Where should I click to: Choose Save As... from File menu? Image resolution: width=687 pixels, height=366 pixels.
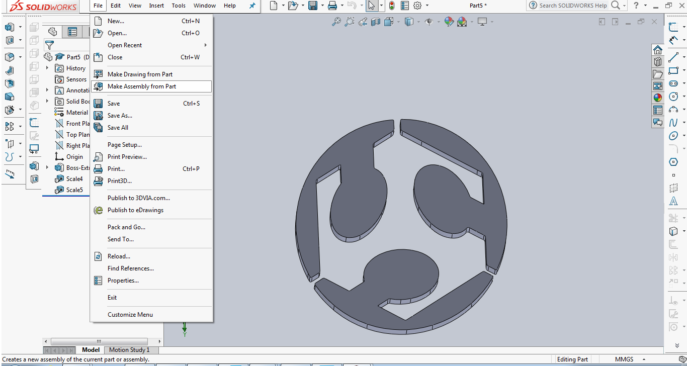pyautogui.click(x=151, y=116)
